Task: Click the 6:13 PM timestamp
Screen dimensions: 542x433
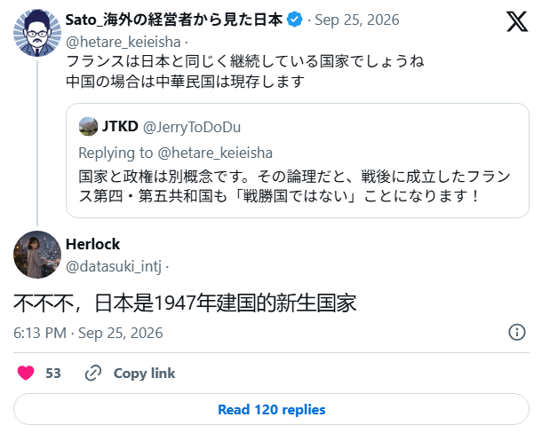Action: [x=40, y=334]
